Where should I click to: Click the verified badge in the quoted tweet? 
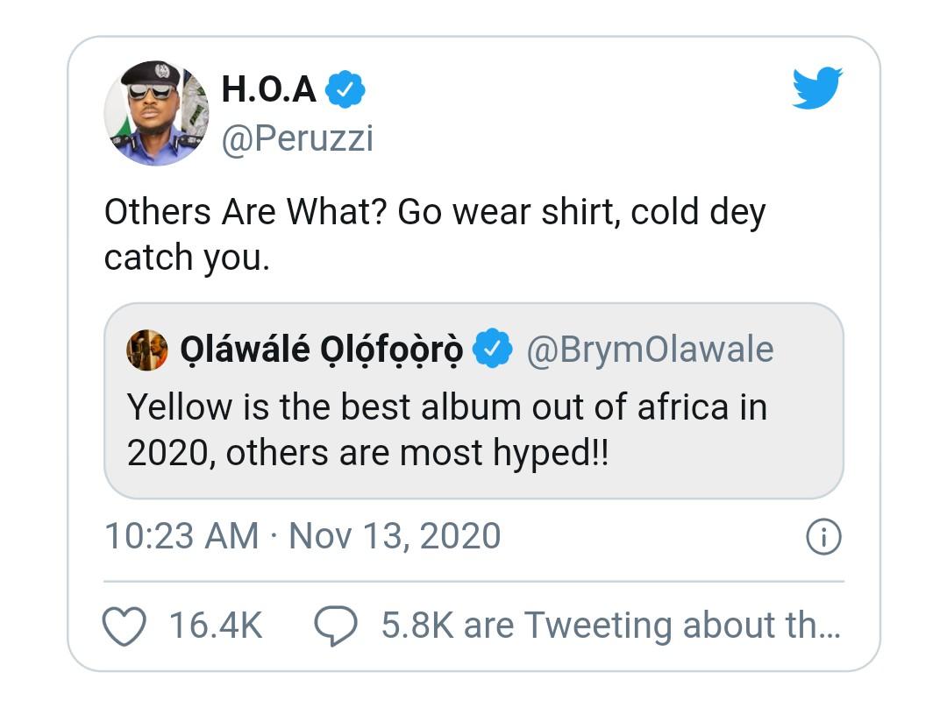pos(493,350)
